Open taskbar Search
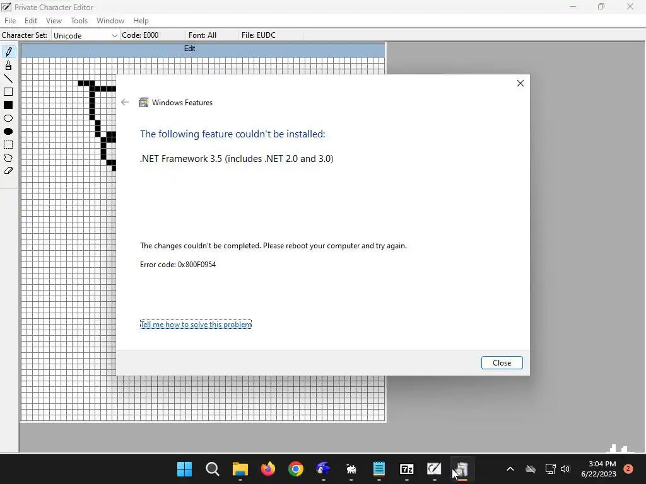Image resolution: width=646 pixels, height=484 pixels. [212, 469]
